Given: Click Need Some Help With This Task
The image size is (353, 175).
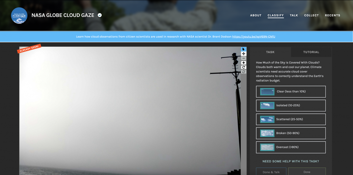Looking at the screenshot, I should coord(291,162).
